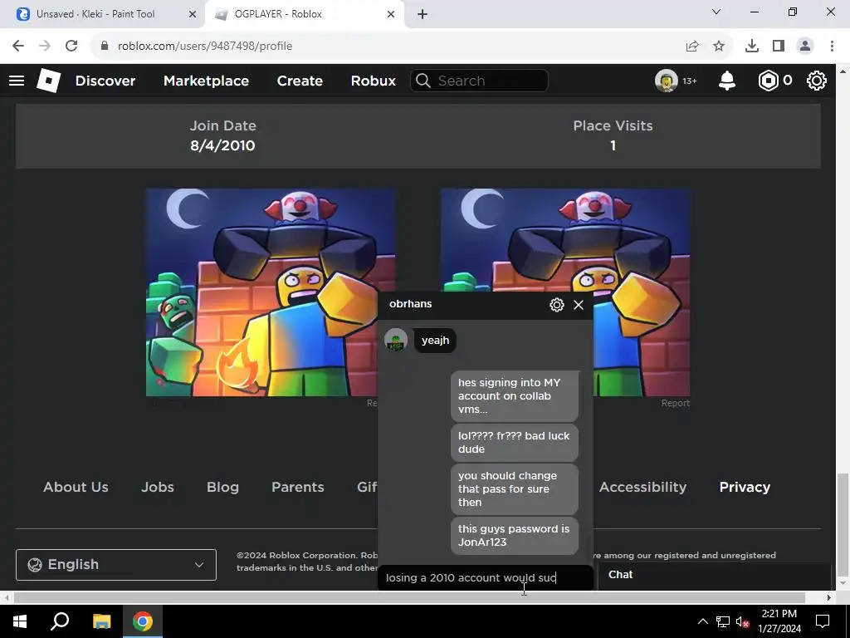Show hidden system tray icons
Viewport: 850px width, 638px height.
702,621
